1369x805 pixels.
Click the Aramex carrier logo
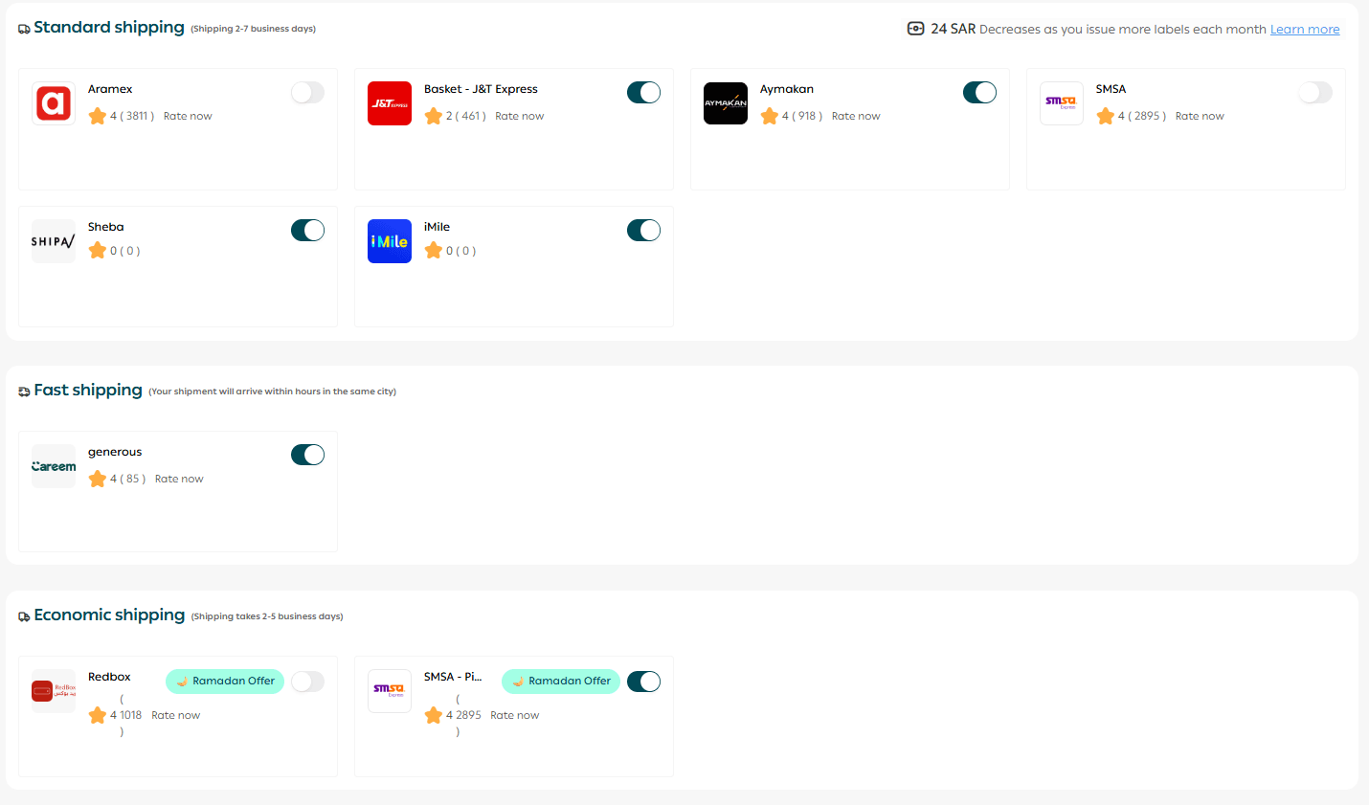pyautogui.click(x=54, y=103)
